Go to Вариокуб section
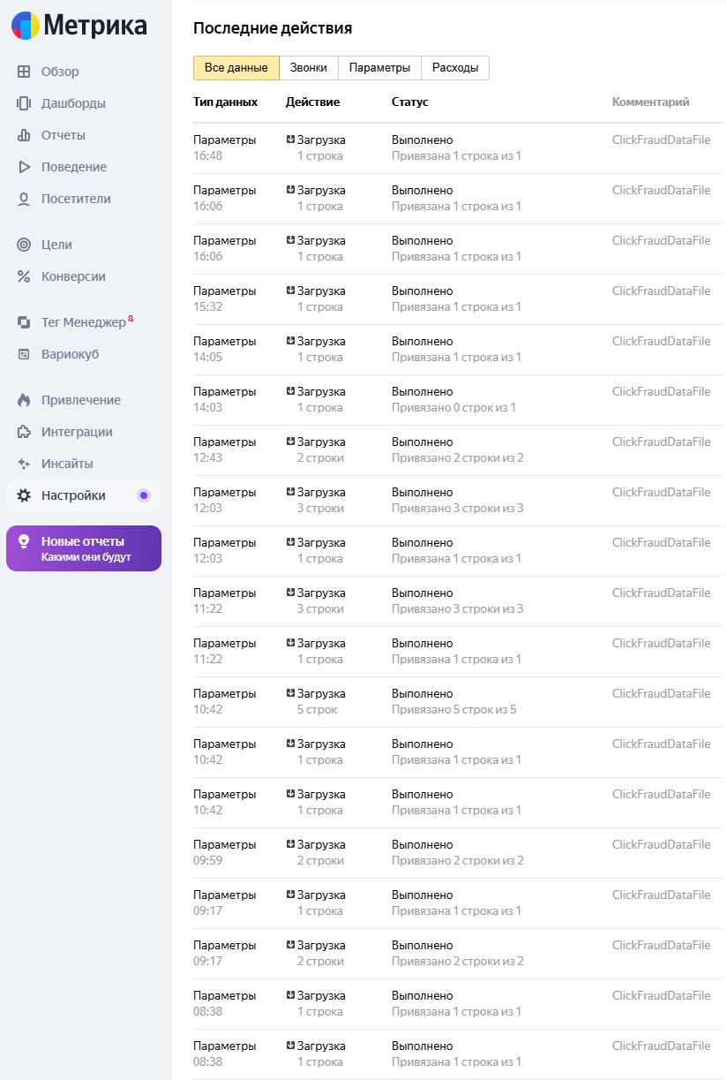727x1080 pixels. (70, 354)
